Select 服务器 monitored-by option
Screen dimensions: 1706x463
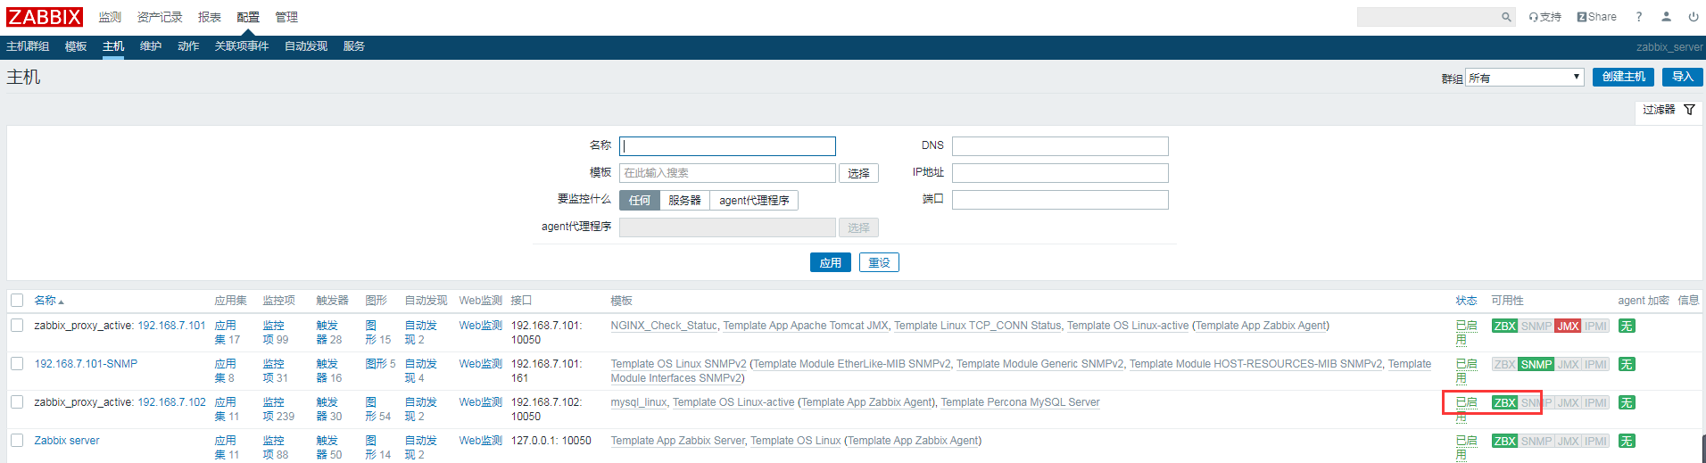[684, 200]
